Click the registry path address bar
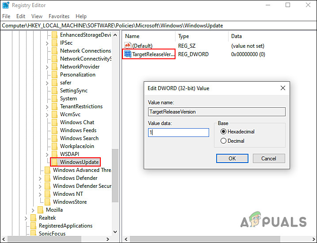Viewport: 317px width, 243px height. point(158,26)
